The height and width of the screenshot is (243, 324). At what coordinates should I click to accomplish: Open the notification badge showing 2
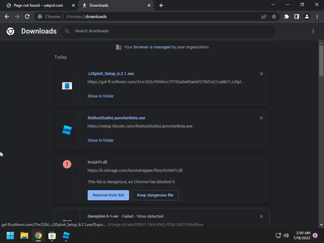click(315, 235)
